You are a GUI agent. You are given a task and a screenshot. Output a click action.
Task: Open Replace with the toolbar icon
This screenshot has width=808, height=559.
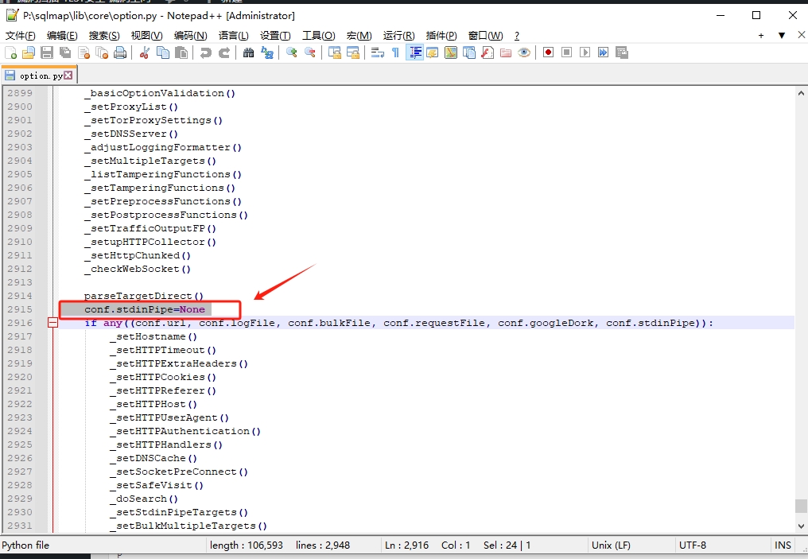(x=267, y=52)
